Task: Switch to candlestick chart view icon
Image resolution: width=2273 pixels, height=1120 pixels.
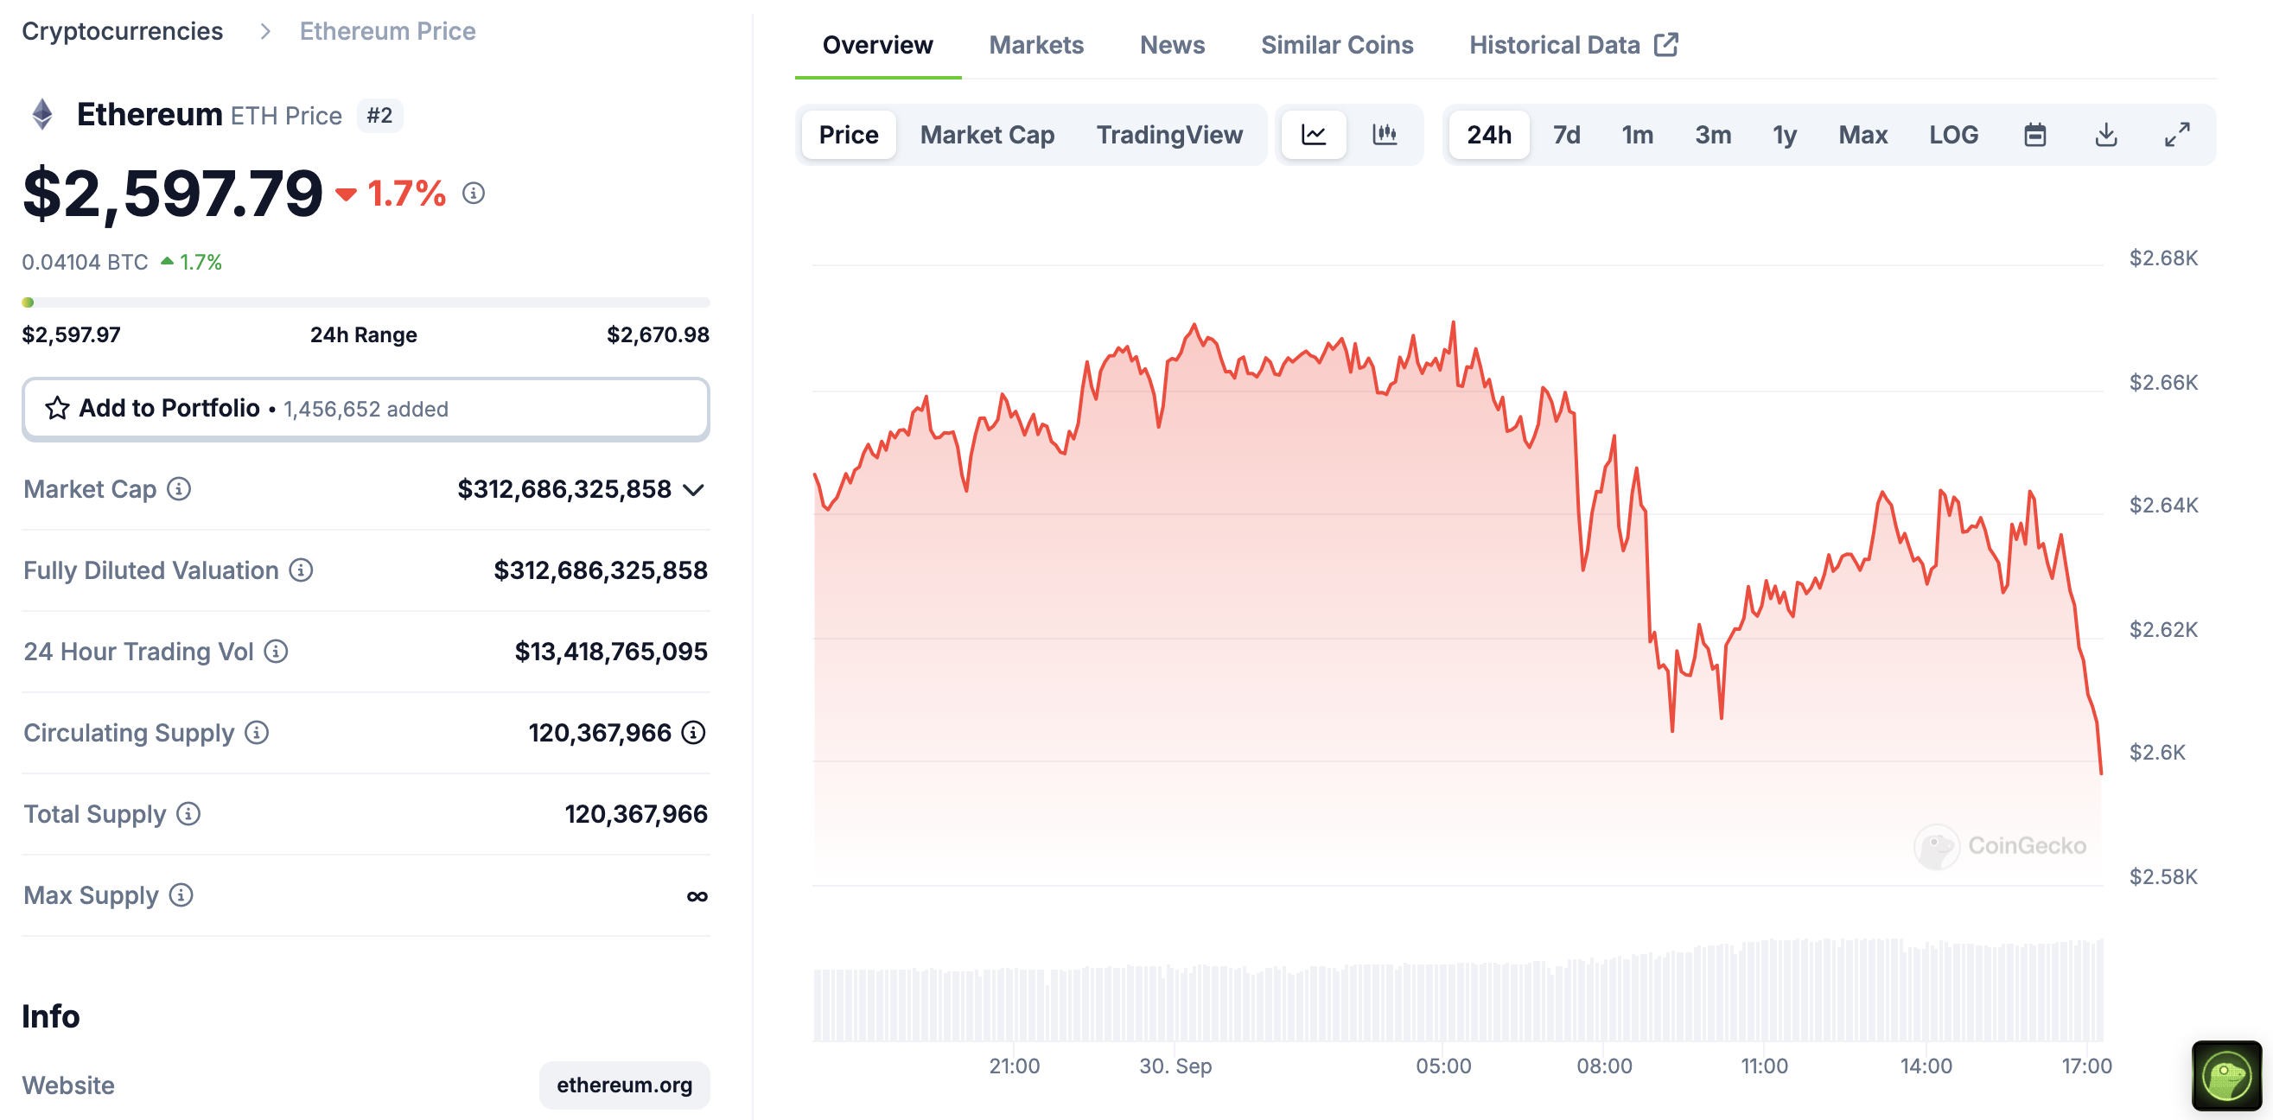Action: point(1385,134)
